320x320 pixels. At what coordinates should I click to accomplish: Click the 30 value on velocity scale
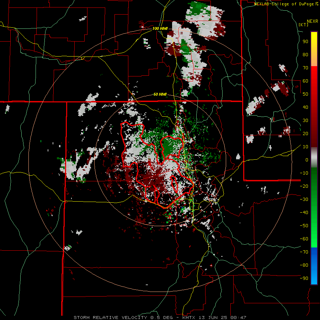(x=305, y=121)
